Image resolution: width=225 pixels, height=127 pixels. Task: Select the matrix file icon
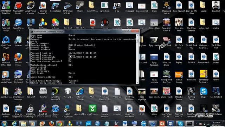216,24
